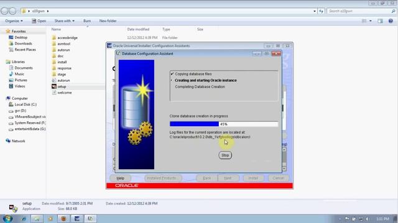398x223 pixels.
Task: Select Computer in the navigation pane
Action: coord(19,98)
